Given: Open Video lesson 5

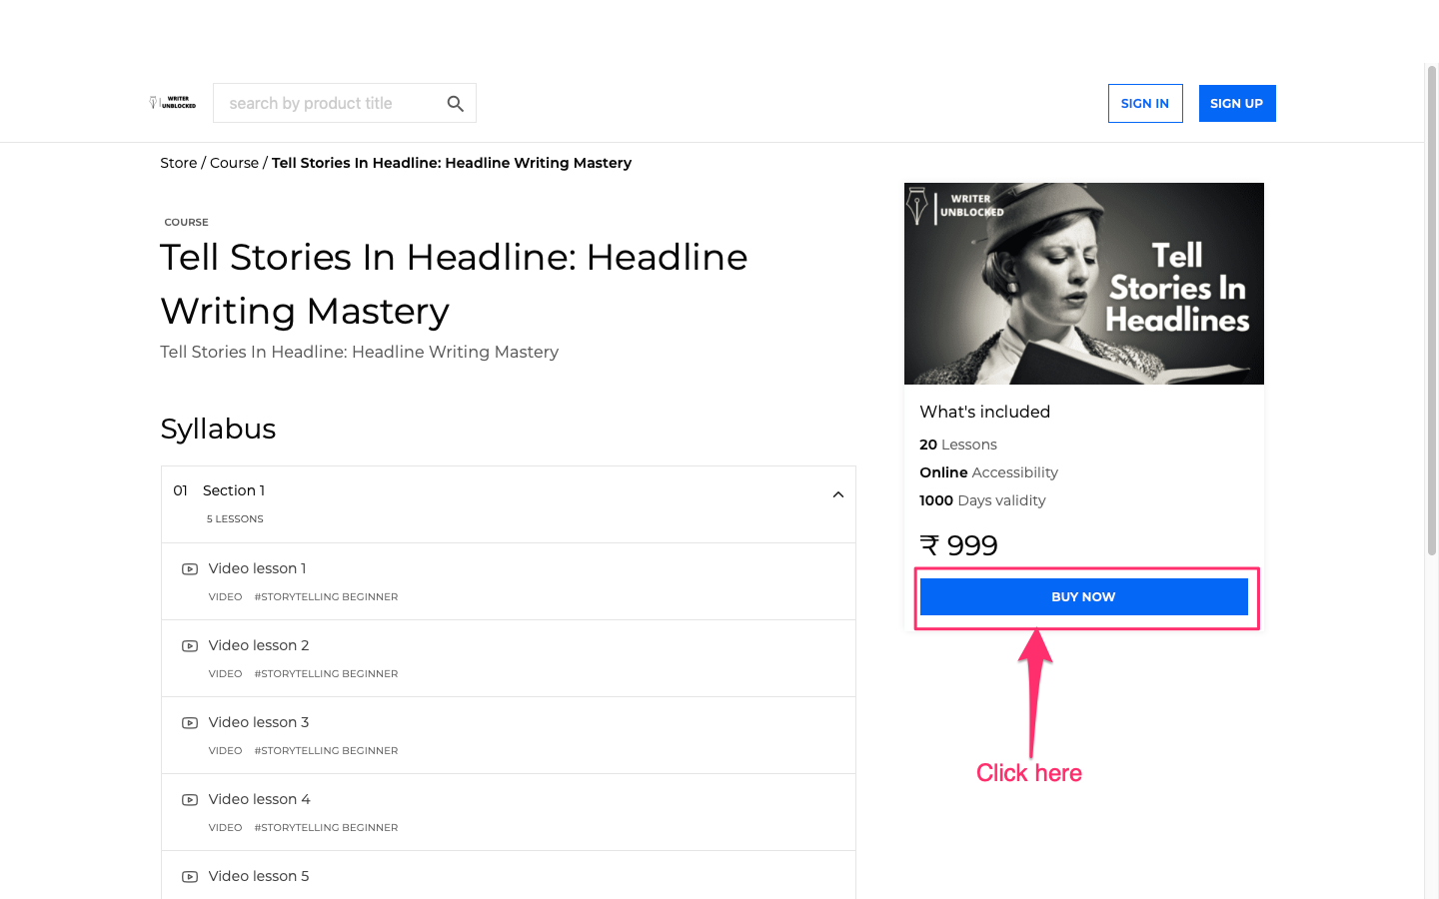Looking at the screenshot, I should pos(259,876).
